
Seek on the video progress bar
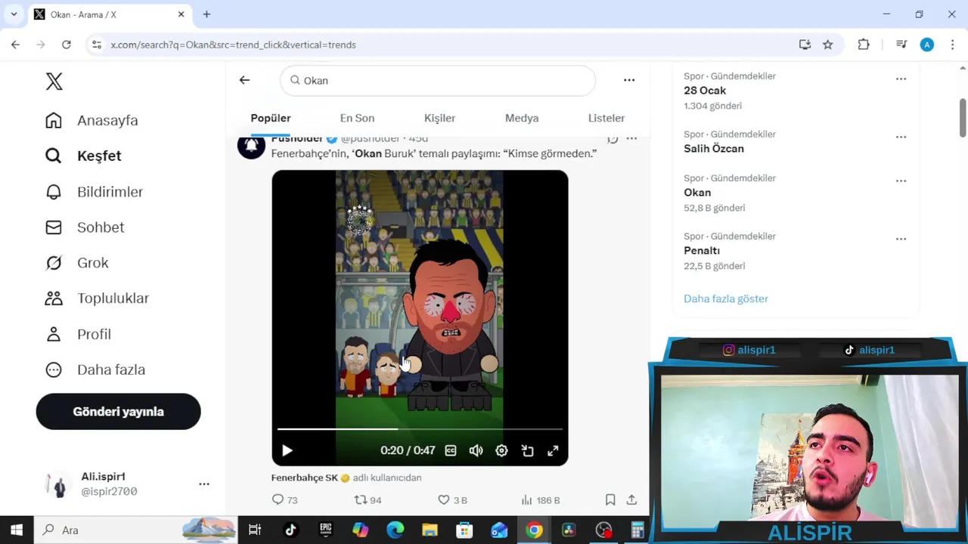tap(420, 429)
